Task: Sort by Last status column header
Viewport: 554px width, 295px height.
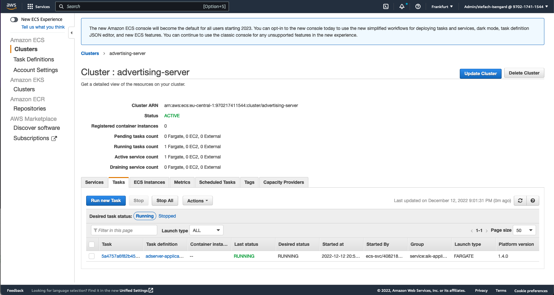Action: (246, 244)
